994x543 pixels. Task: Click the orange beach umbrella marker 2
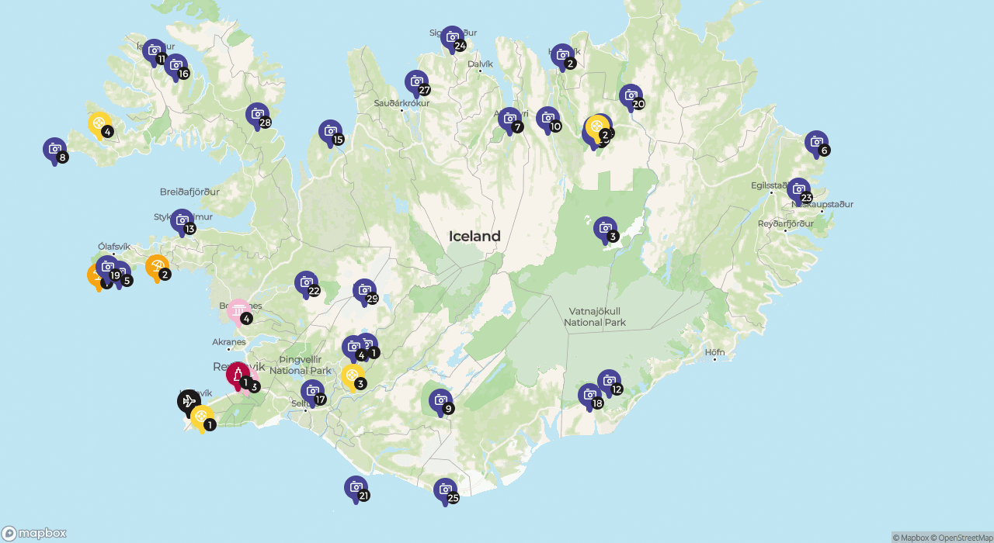157,267
